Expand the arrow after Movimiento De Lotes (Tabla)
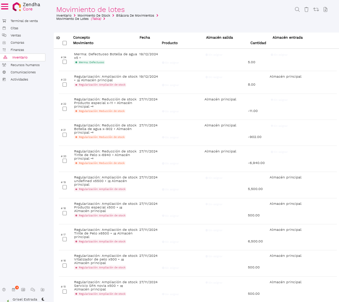This screenshot has height=302, width=339. (x=104, y=19)
